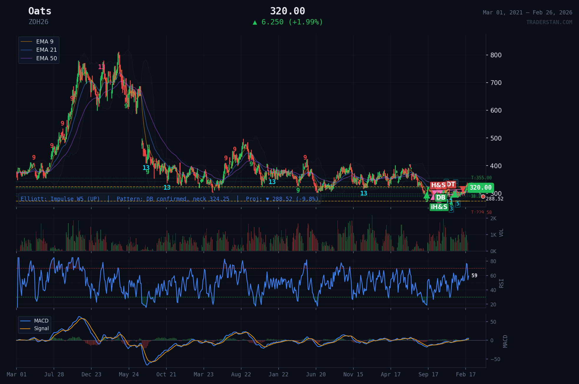
Task: Click the T:355.00 target level label
Action: [x=481, y=178]
